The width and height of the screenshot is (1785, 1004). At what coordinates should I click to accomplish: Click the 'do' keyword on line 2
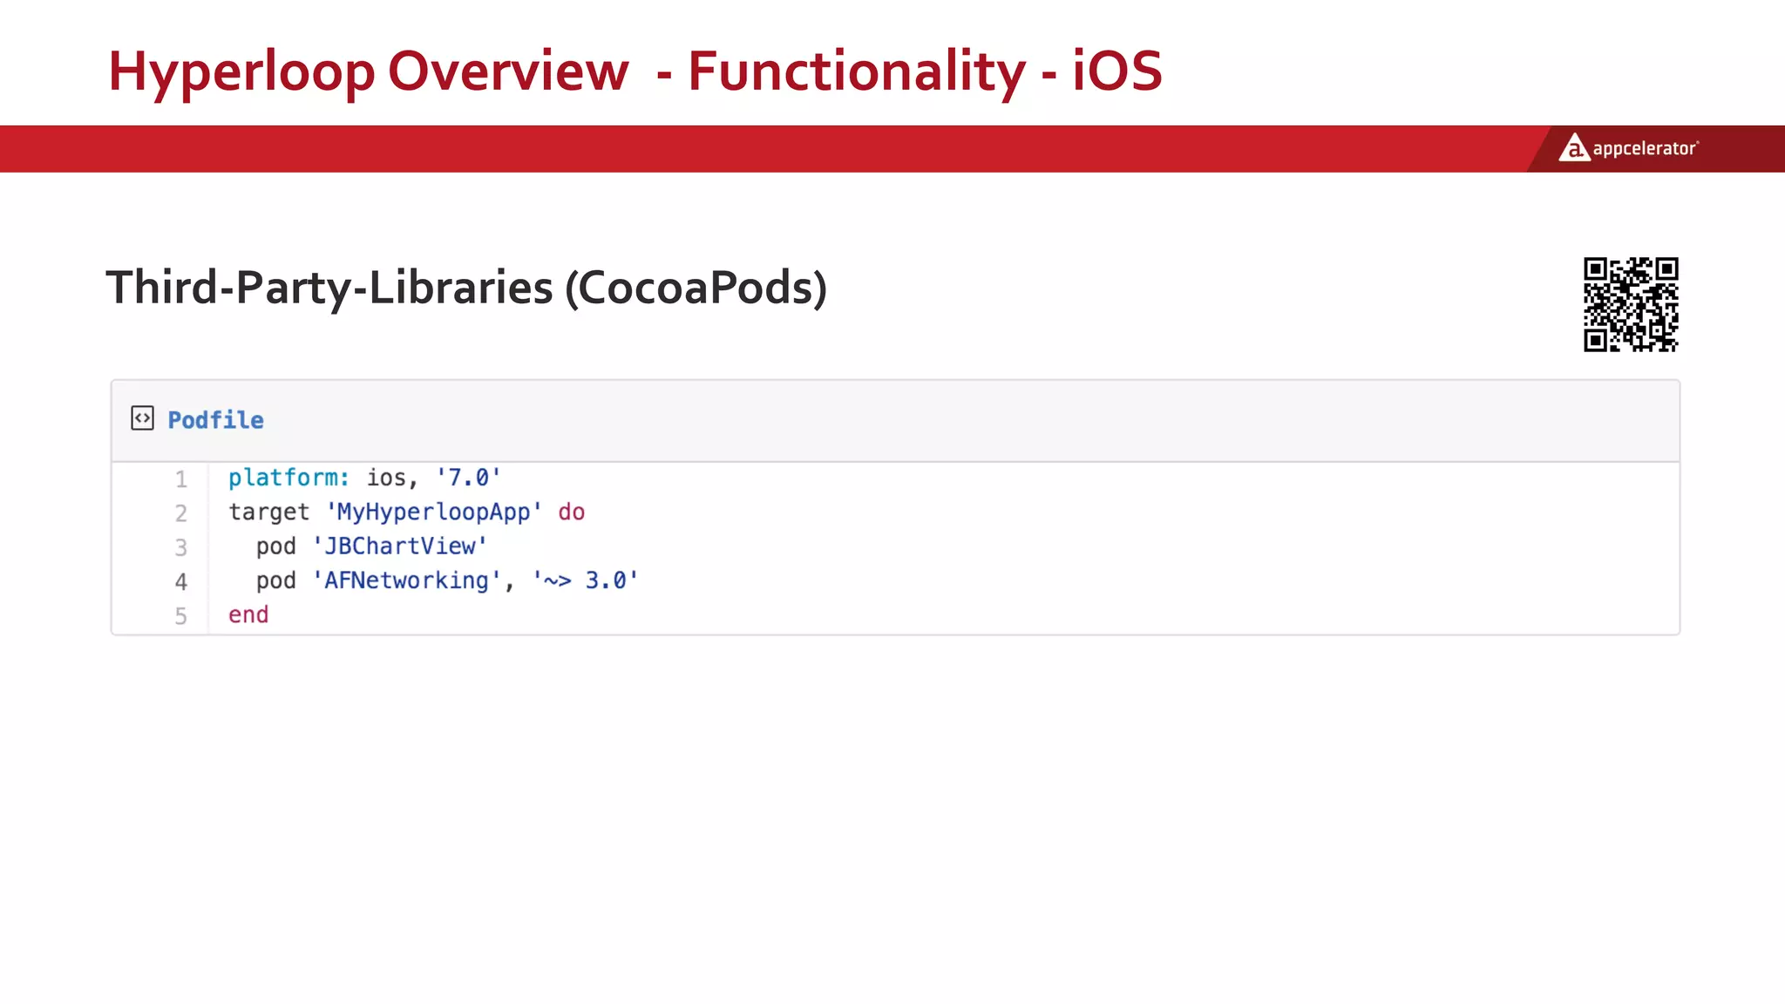coord(572,512)
